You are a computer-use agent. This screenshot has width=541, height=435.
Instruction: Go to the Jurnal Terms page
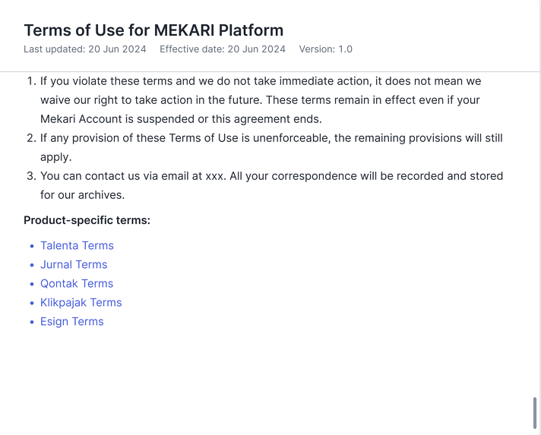point(74,265)
